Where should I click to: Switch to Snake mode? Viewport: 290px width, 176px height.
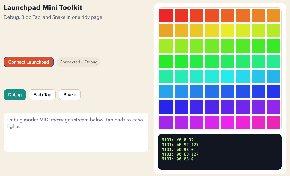coord(70,95)
